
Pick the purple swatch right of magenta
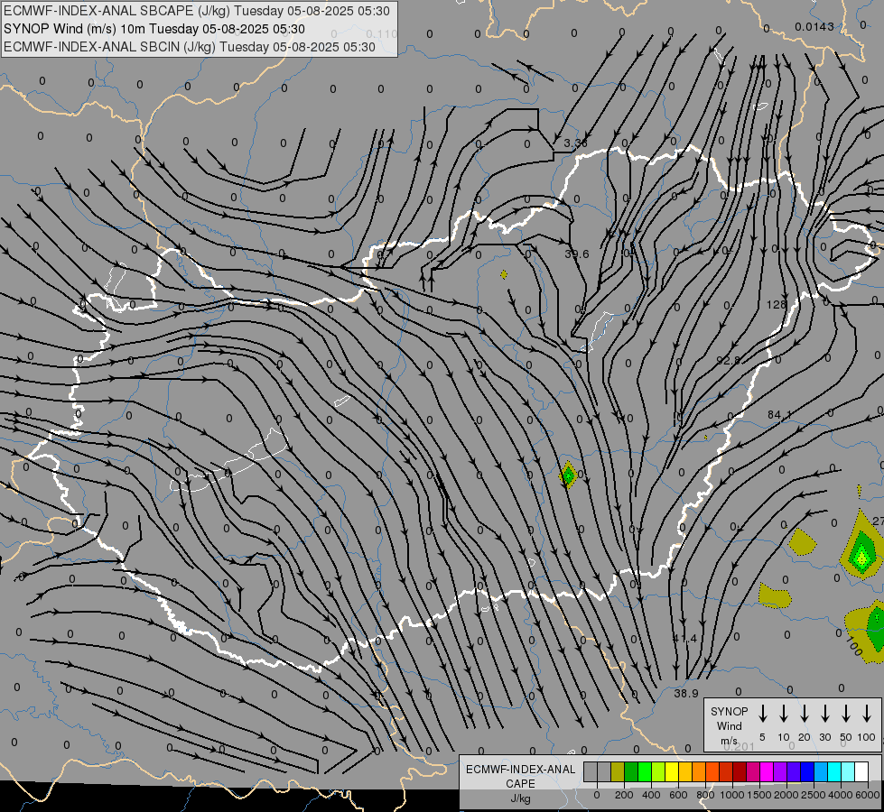pyautogui.click(x=779, y=772)
